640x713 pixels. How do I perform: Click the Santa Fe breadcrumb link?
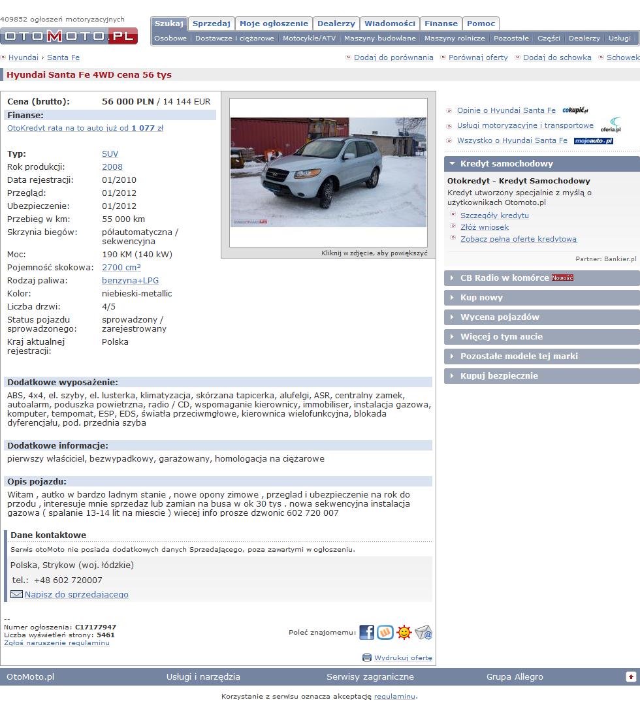click(x=63, y=57)
